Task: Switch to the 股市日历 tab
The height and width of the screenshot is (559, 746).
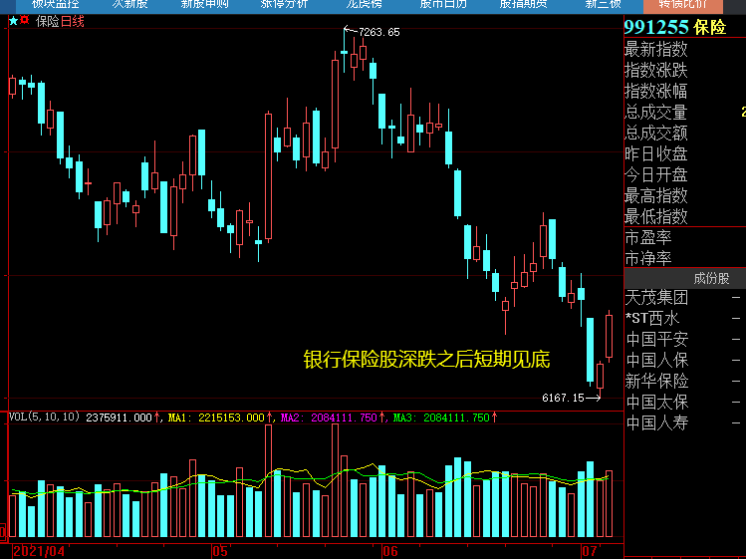Action: point(443,4)
